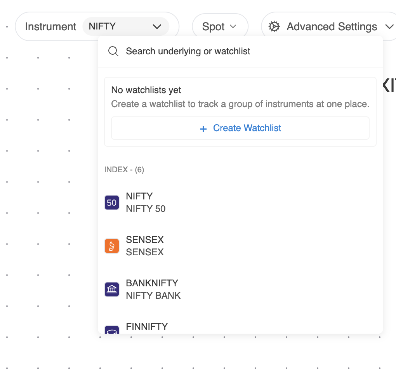The height and width of the screenshot is (388, 396).
Task: Click the BANKNIFTY bank building icon
Action: [112, 289]
